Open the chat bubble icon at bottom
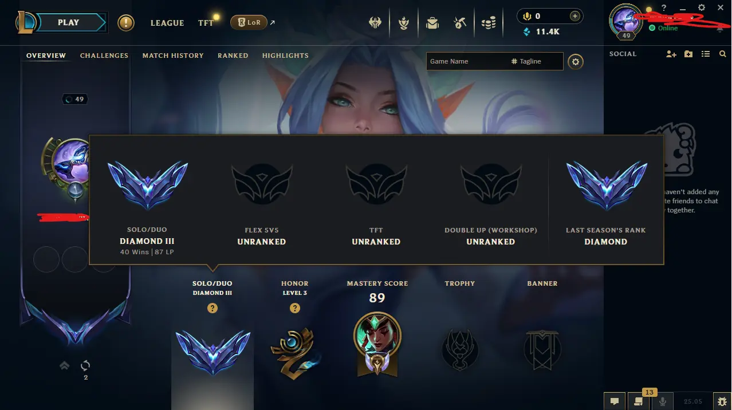 coord(614,401)
